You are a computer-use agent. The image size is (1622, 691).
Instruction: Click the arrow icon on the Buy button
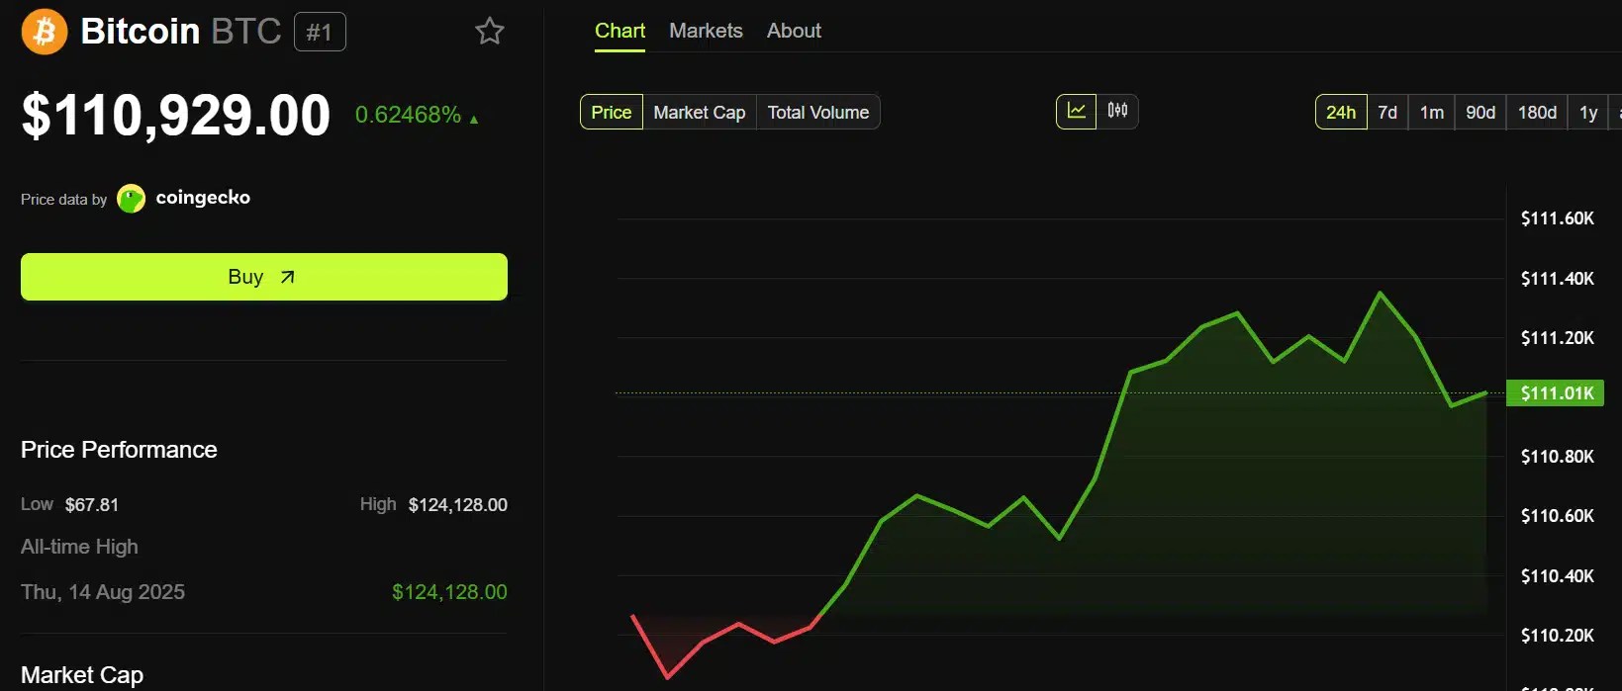coord(288,277)
